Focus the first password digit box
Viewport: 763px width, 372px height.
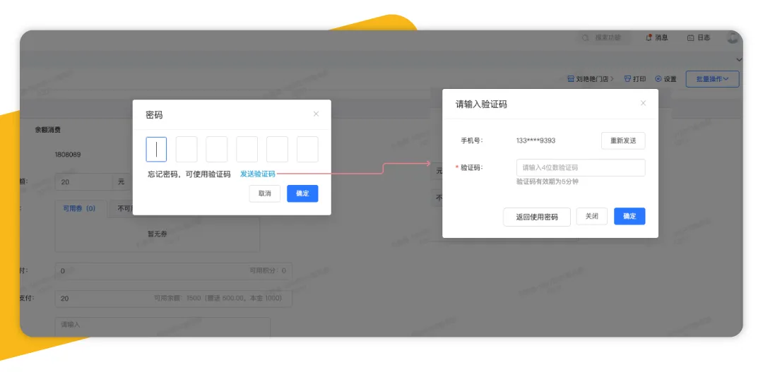156,150
